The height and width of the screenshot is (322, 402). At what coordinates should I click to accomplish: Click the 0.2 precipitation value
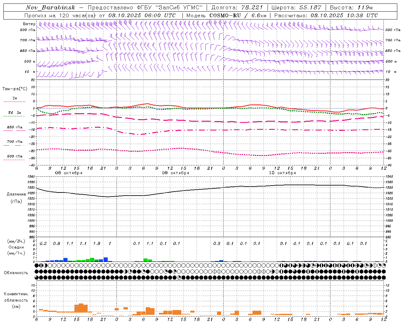[43, 244]
